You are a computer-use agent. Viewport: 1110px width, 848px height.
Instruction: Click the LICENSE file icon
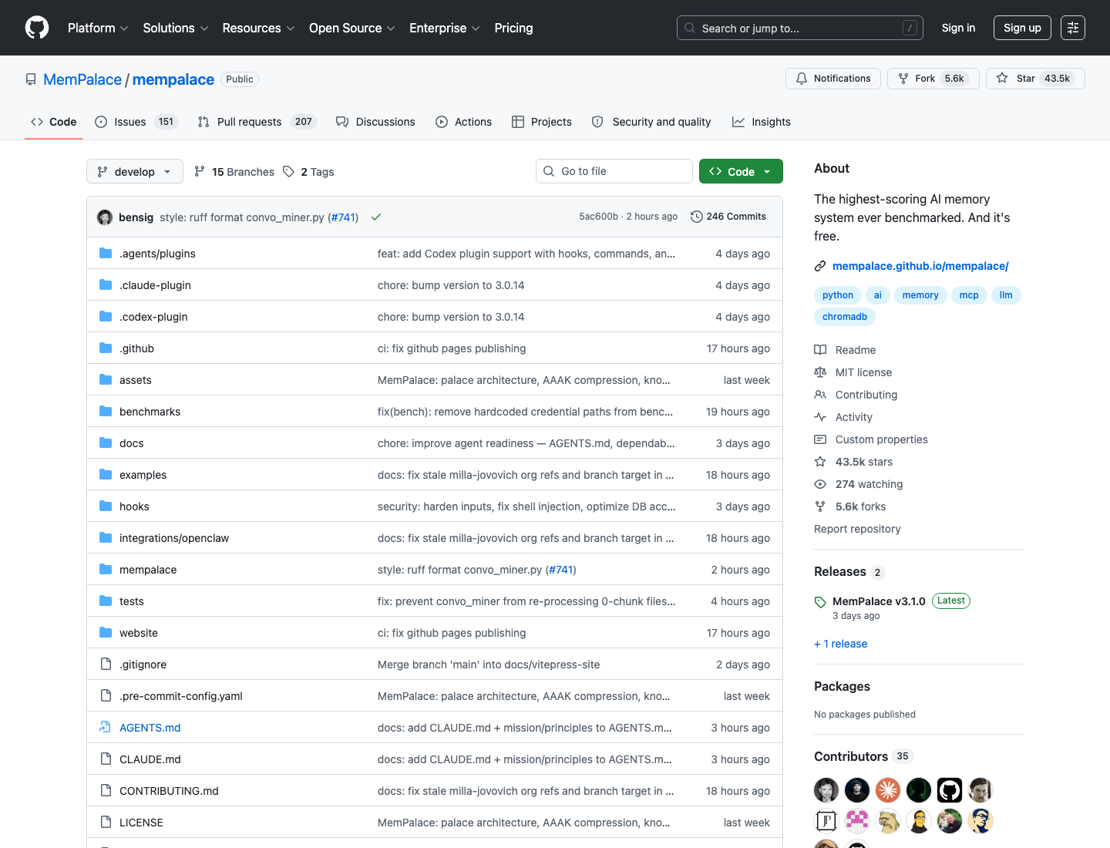106,823
